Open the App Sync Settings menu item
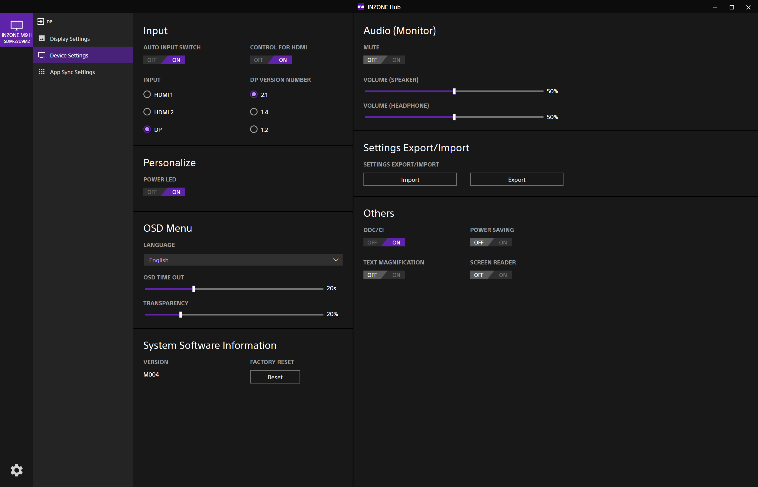 tap(83, 72)
